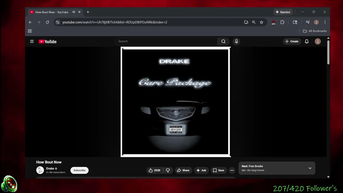Click the Care Package video player
The image size is (343, 193).
(176, 102)
